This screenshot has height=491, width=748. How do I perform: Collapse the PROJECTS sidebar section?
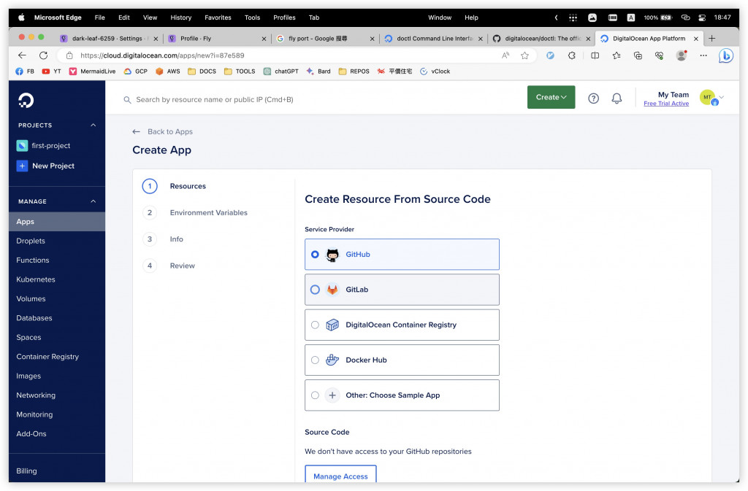click(x=93, y=125)
